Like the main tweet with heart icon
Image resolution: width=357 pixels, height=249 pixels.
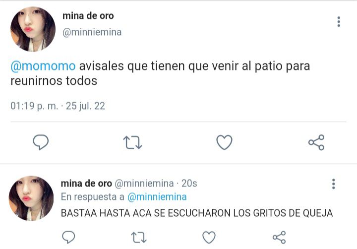point(224,142)
